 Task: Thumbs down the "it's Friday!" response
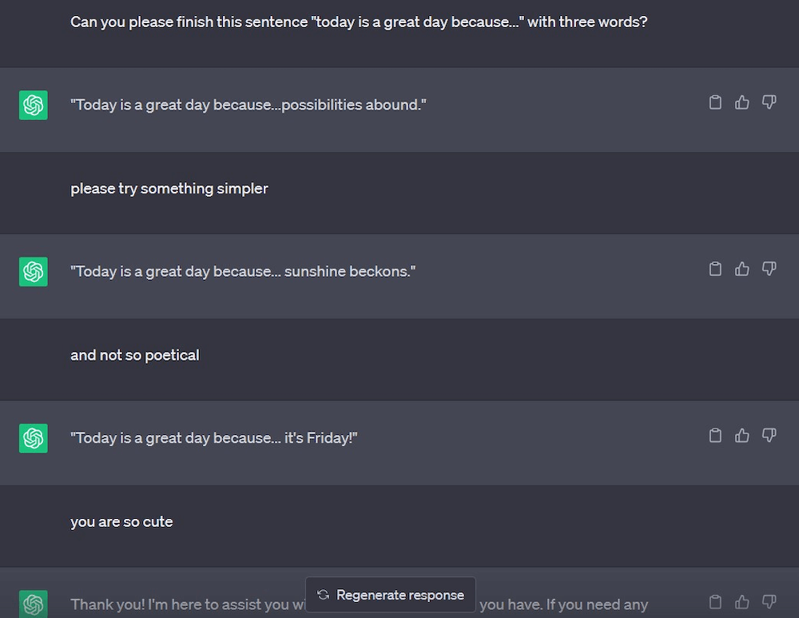pyautogui.click(x=769, y=436)
